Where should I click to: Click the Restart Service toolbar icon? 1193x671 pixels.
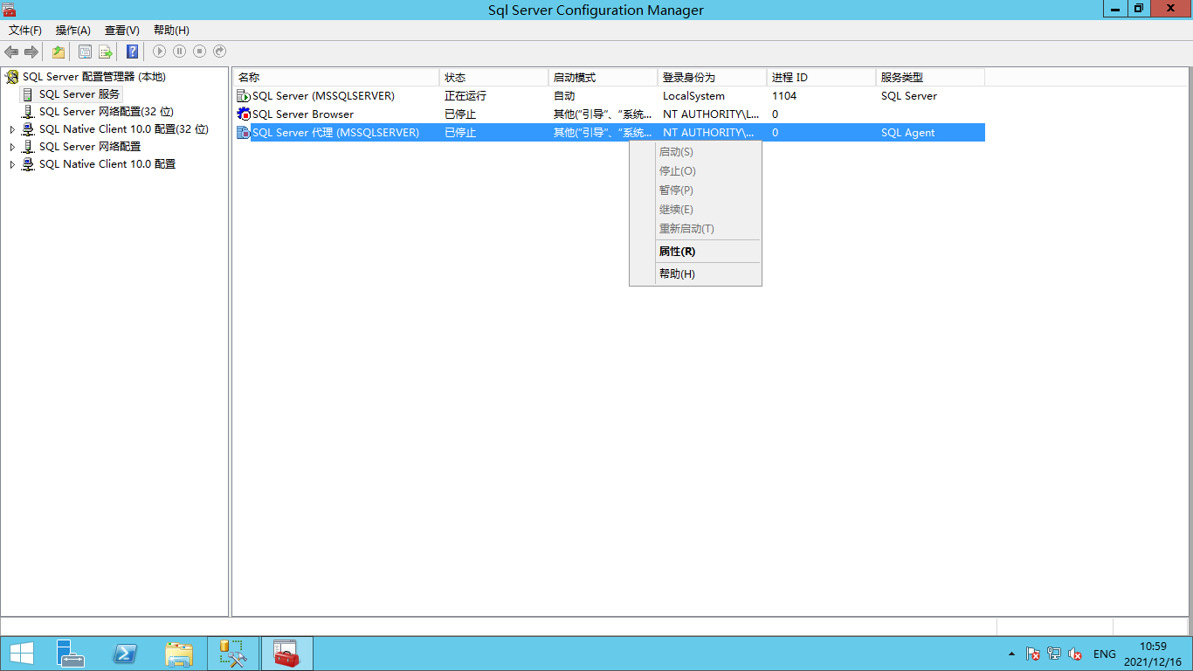coord(219,52)
